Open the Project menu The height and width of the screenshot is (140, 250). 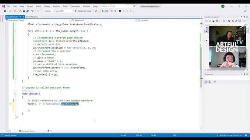(x=30, y=6)
